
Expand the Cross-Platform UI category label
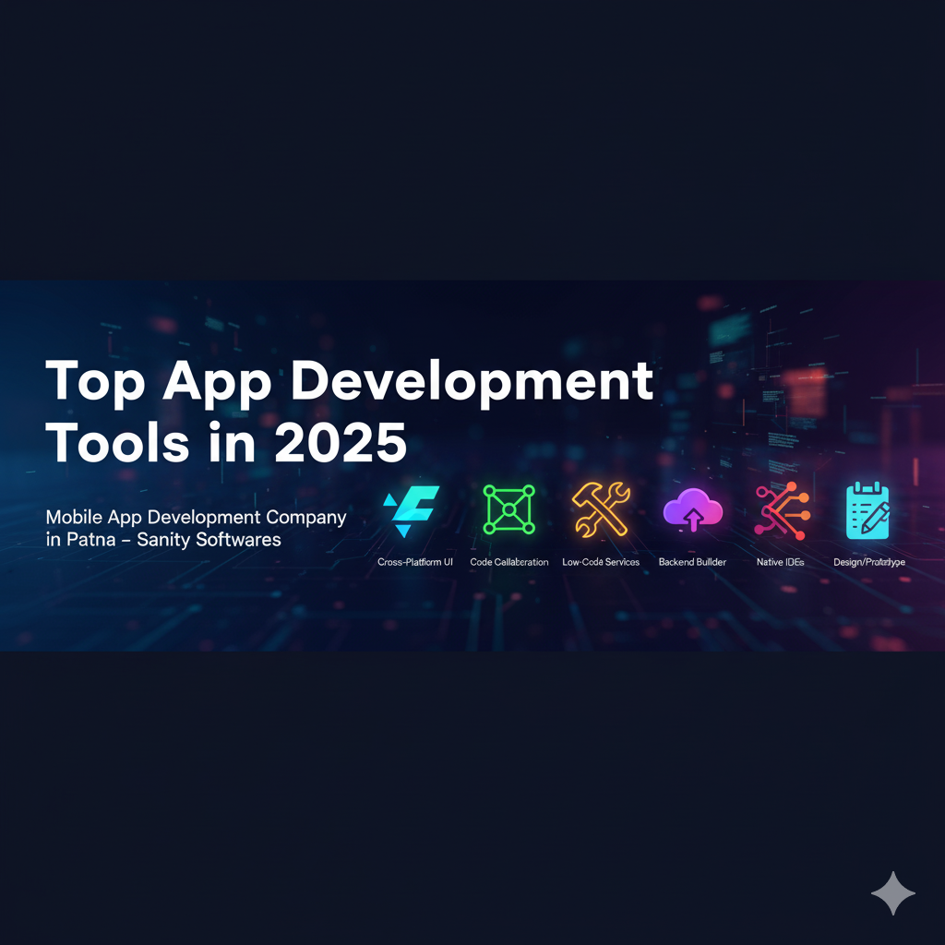click(414, 561)
